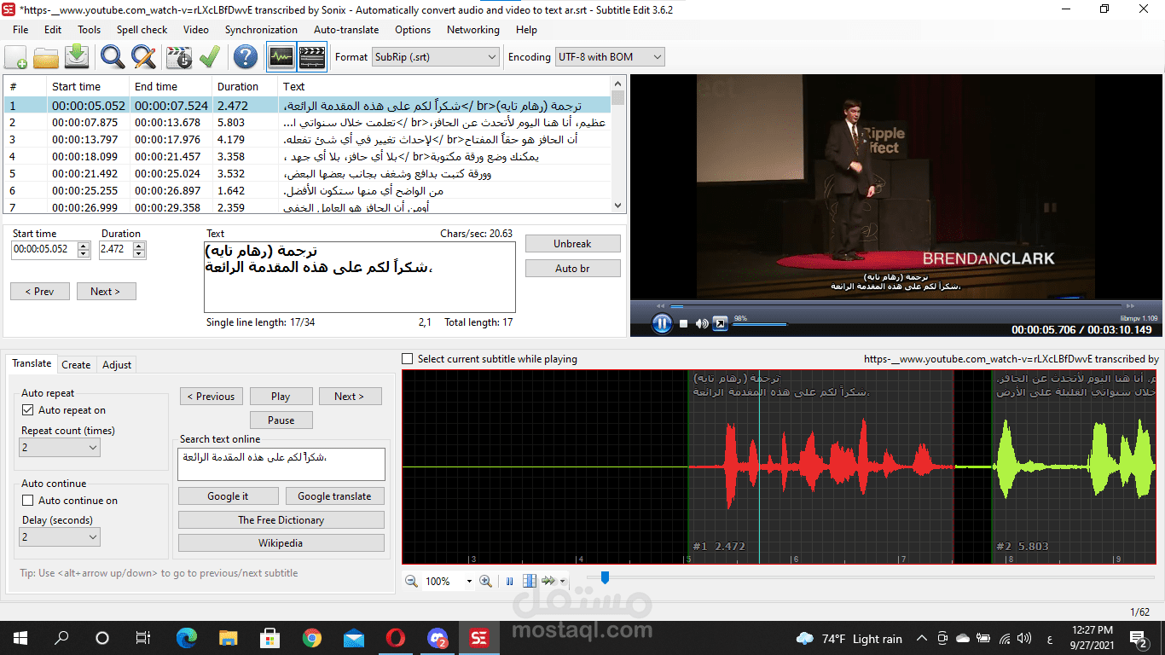Viewport: 1165px width, 655px height.
Task: Click the Unbreak button
Action: [x=572, y=244]
